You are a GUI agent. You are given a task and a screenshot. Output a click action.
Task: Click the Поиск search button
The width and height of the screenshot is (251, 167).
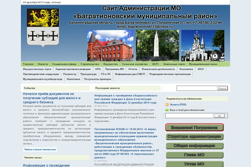pyautogui.click(x=222, y=89)
